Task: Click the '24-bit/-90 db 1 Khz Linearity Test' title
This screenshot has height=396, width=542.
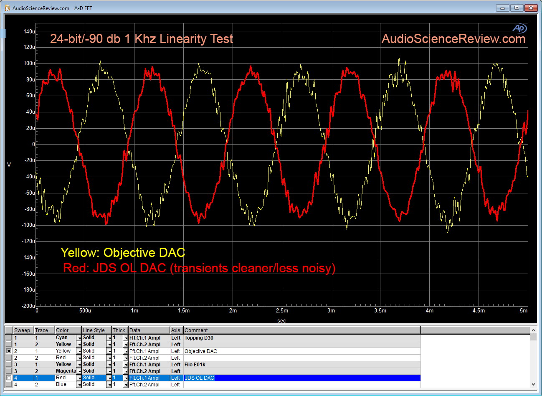Action: point(142,38)
